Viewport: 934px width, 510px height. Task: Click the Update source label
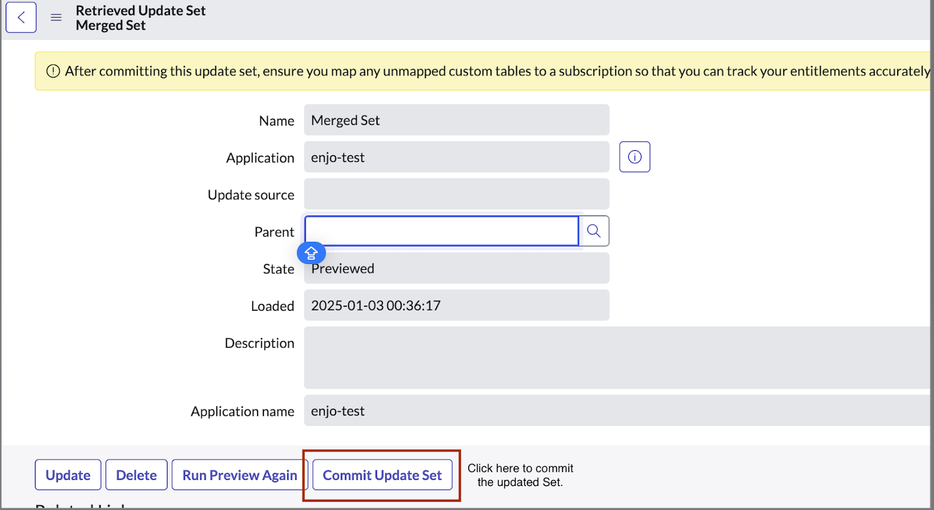click(251, 195)
